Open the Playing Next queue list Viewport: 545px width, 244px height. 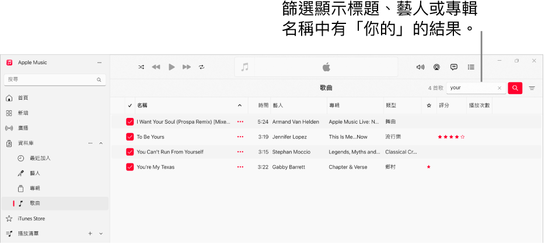point(471,67)
